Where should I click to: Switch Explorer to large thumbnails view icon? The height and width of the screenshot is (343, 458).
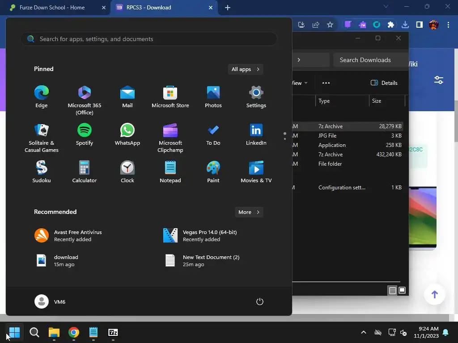402,290
